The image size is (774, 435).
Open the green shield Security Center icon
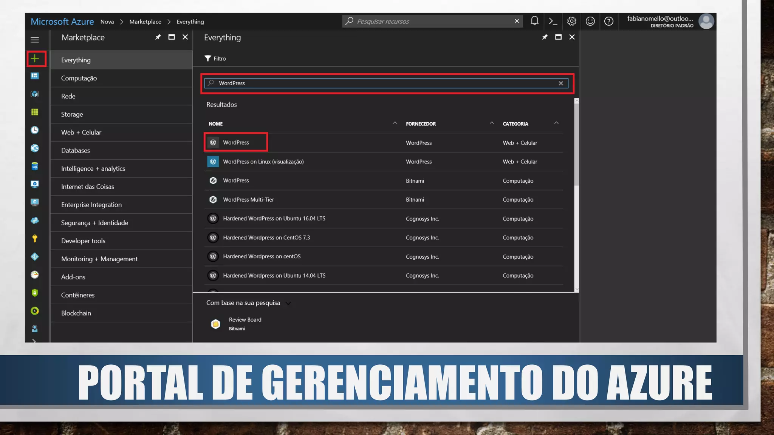35,293
